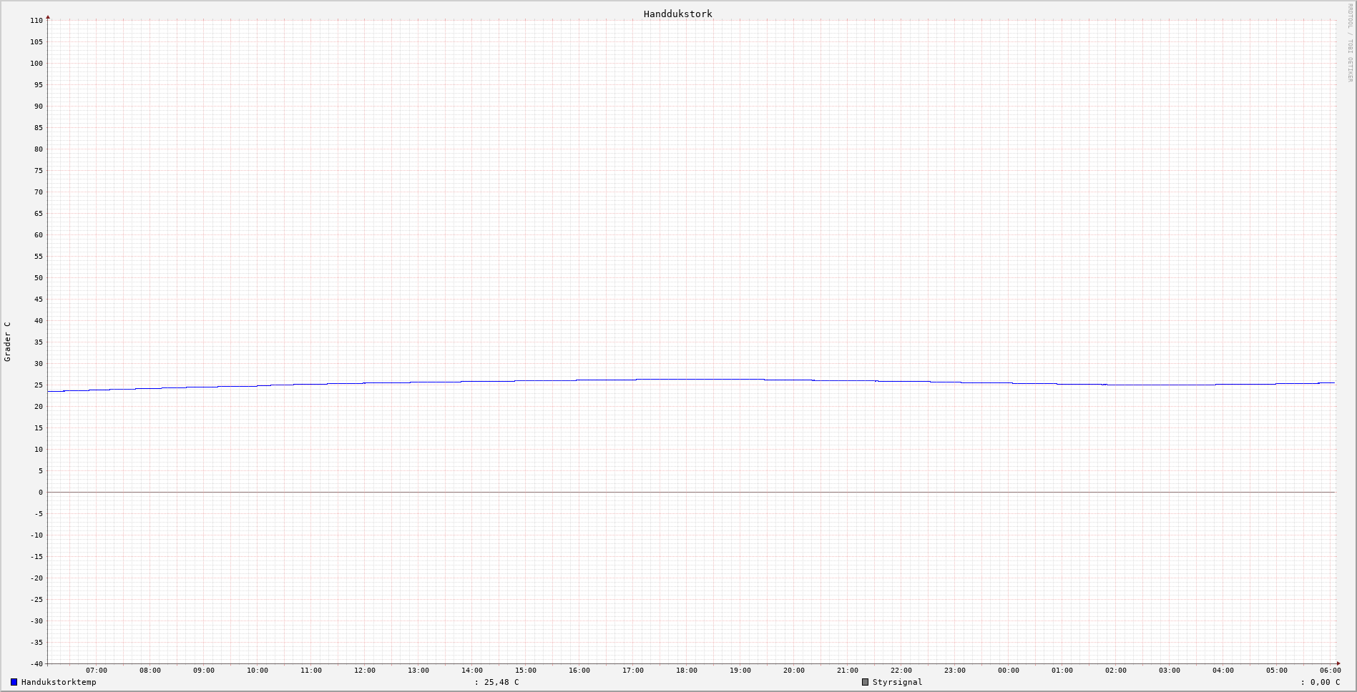Click the red arrow atop the y-axis
This screenshot has height=692, width=1357.
point(48,16)
